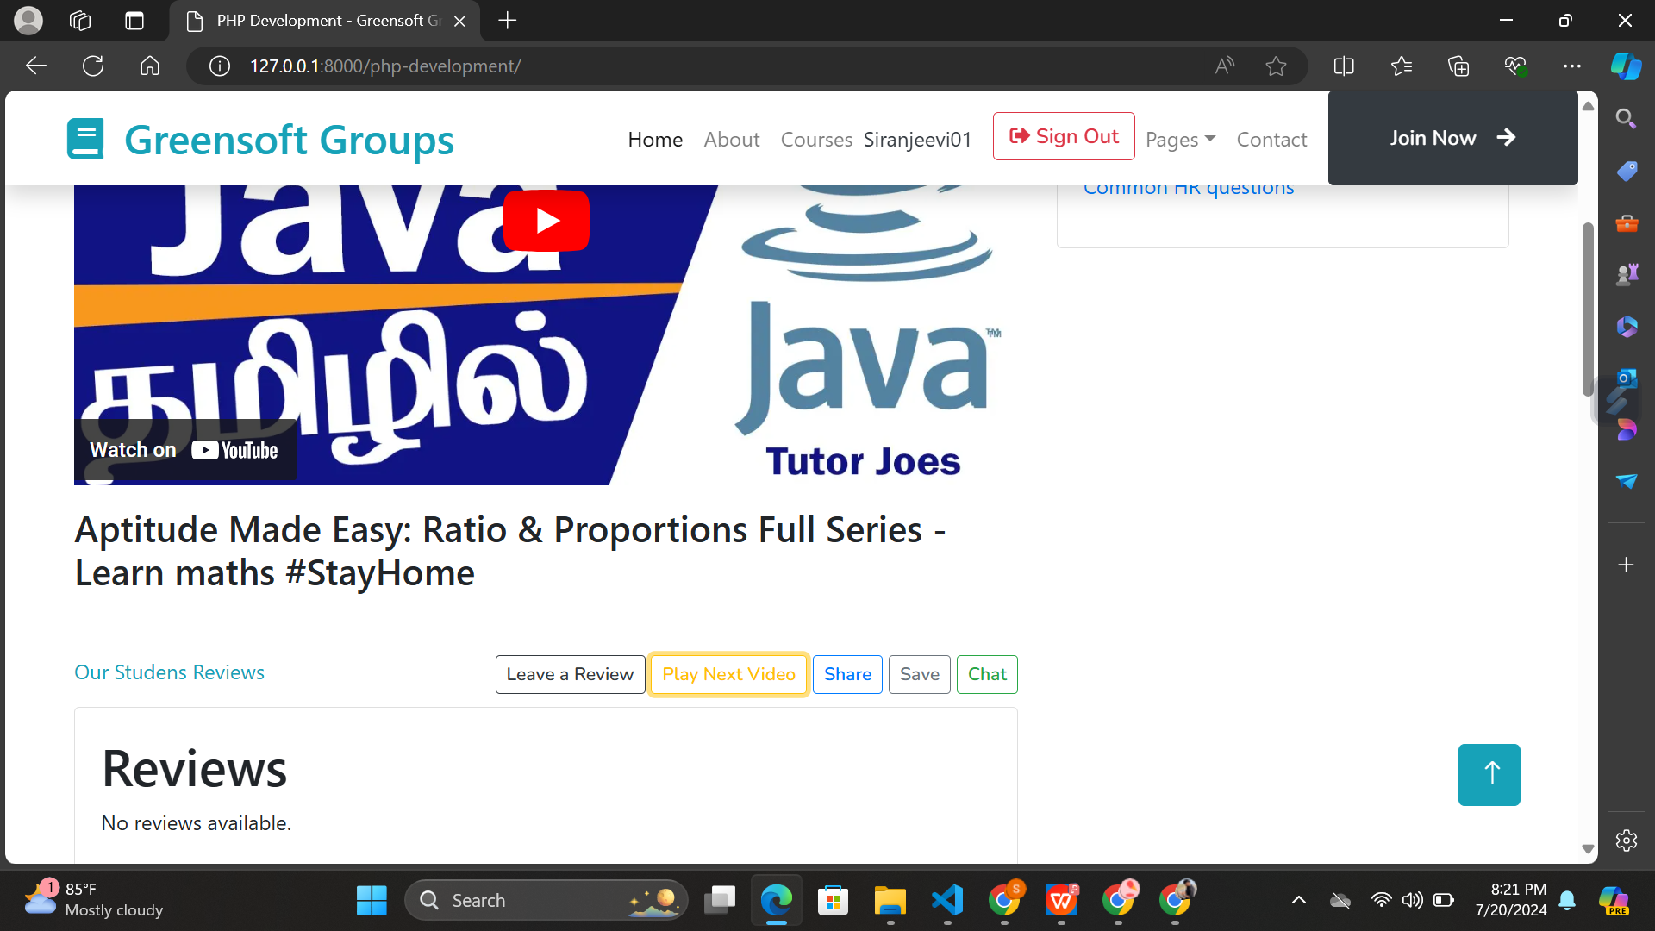Open sidebar settings gear icon
Image resolution: width=1655 pixels, height=931 pixels.
[x=1626, y=840]
